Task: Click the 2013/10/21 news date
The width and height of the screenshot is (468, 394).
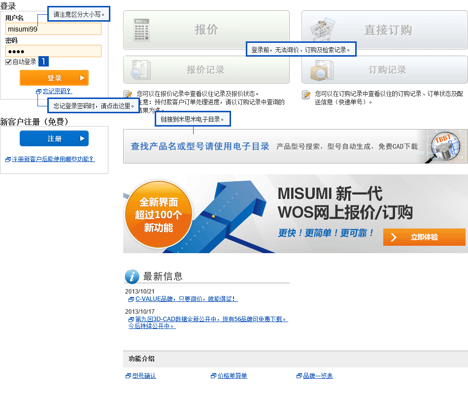Action: 140,292
